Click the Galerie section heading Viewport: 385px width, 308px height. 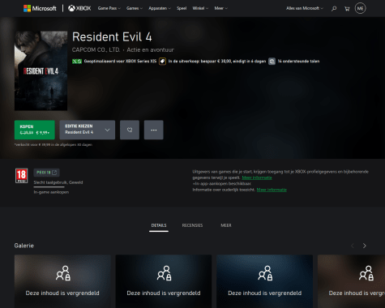pos(24,246)
